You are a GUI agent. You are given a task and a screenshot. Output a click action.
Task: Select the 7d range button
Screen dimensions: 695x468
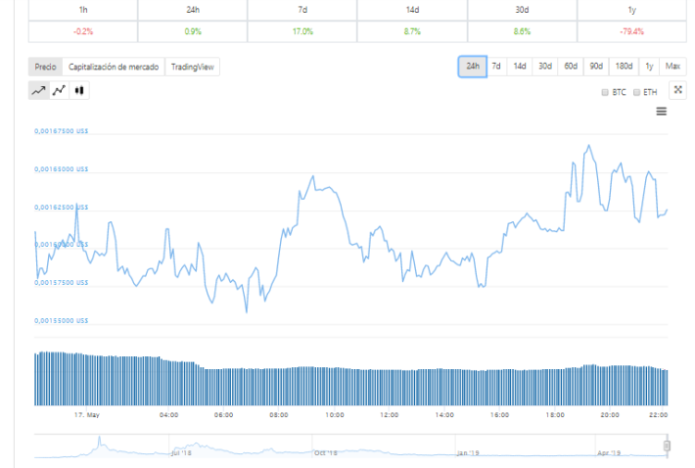pyautogui.click(x=496, y=67)
